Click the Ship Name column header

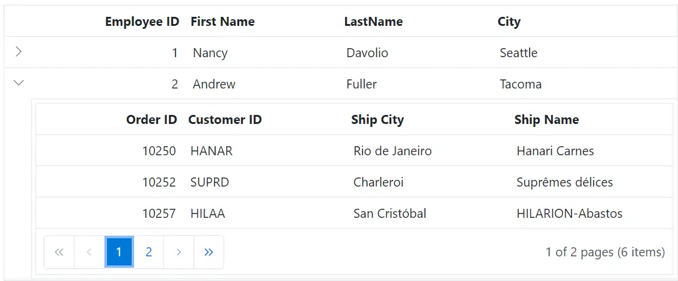tap(546, 120)
